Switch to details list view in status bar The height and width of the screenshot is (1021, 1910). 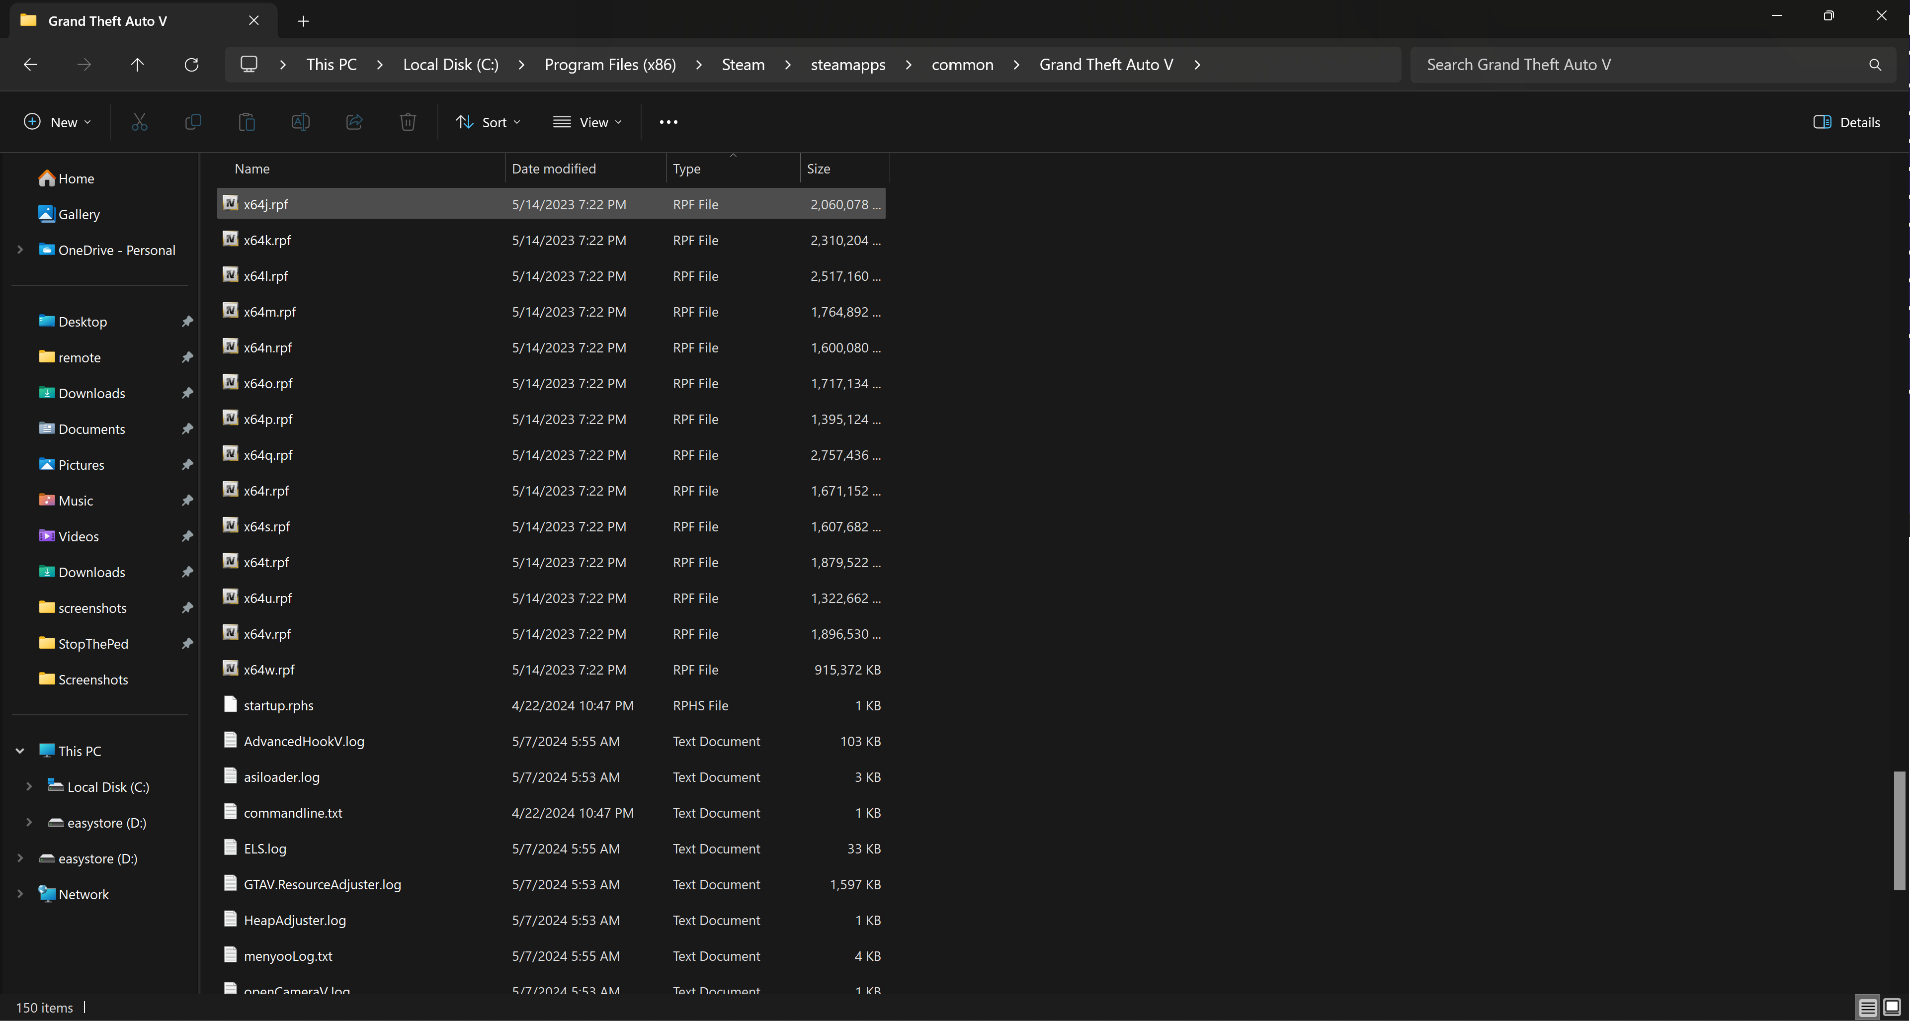pyautogui.click(x=1868, y=1007)
